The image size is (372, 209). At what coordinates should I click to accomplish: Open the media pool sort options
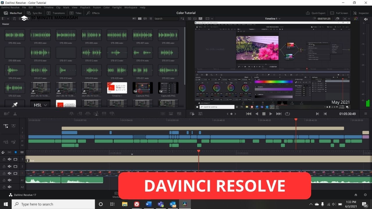182,19
